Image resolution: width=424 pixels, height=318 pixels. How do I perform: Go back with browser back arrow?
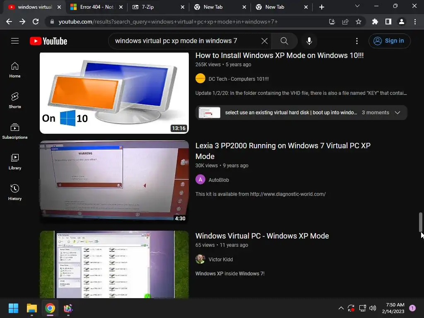[x=9, y=22]
